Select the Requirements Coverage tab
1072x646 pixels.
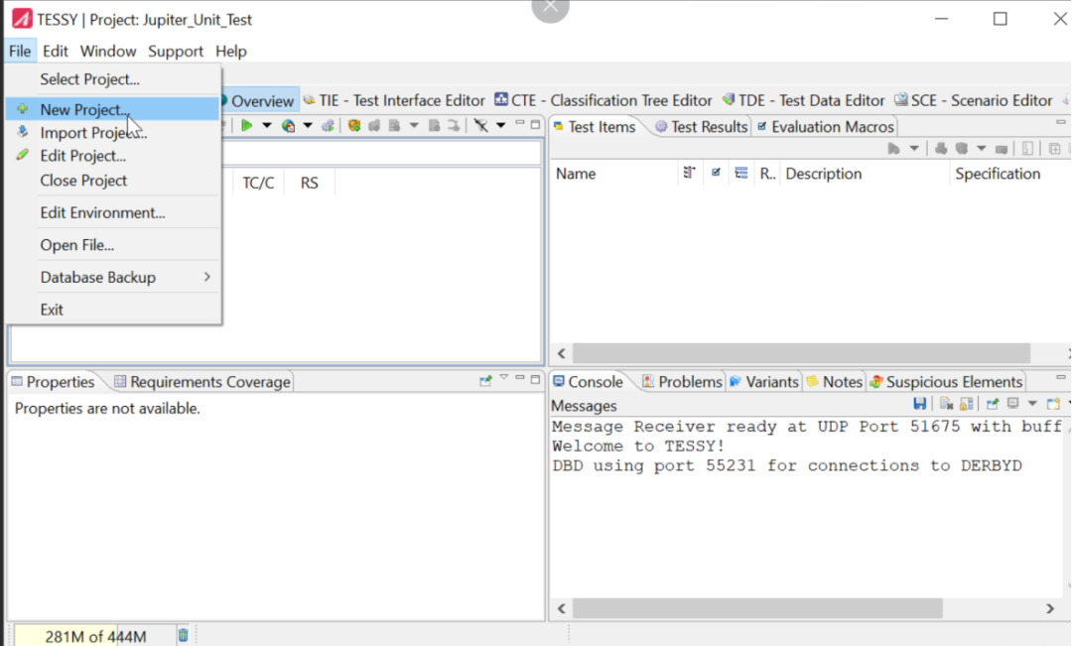202,382
